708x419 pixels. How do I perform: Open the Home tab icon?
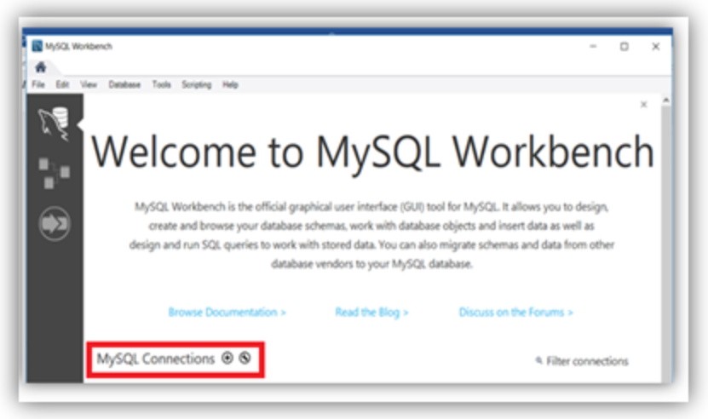point(41,68)
